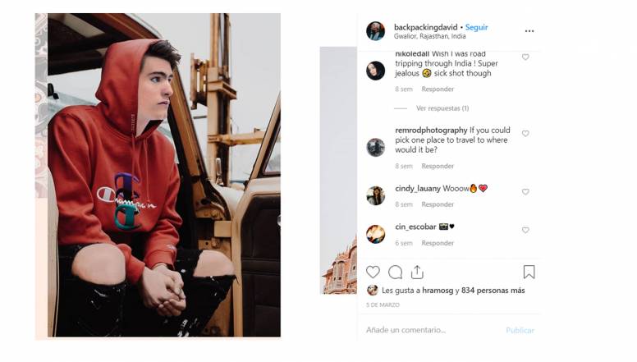Follow backpackingdavid via Seguir link
This screenshot has width=637, height=362.
tap(477, 27)
